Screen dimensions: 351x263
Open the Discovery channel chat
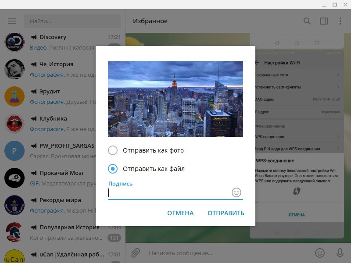63,42
